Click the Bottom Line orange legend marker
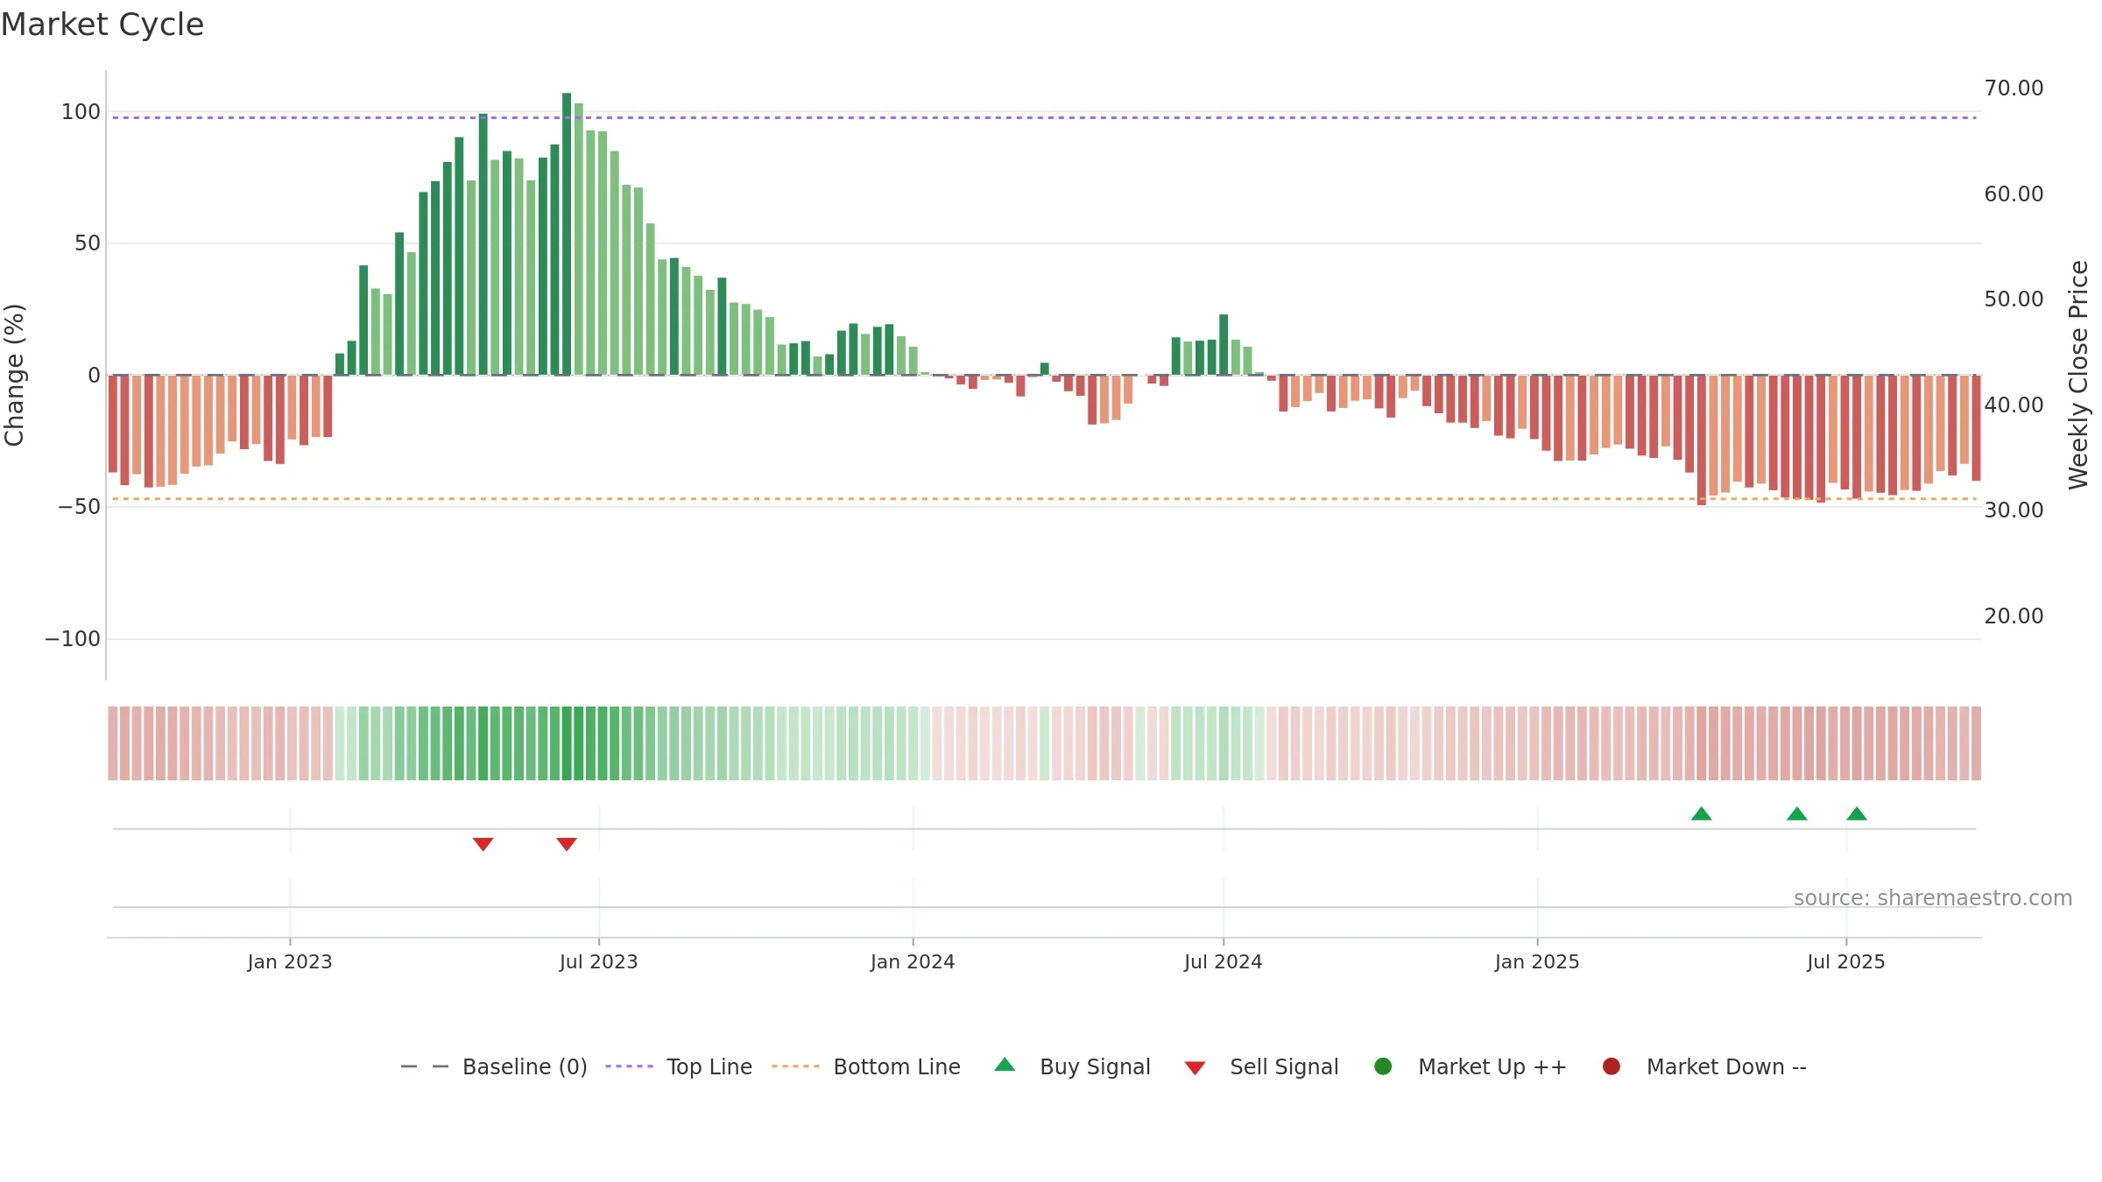2102x1182 pixels. pyautogui.click(x=795, y=1066)
